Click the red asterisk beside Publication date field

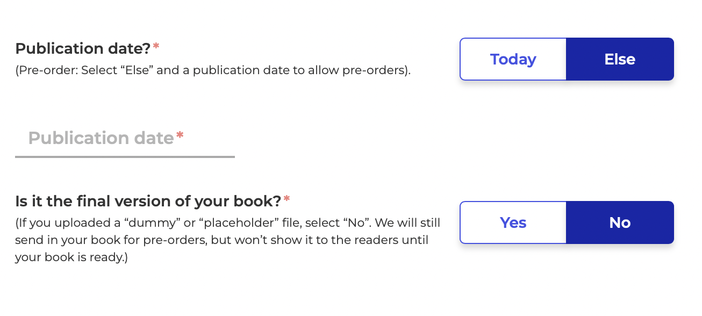coord(180,134)
